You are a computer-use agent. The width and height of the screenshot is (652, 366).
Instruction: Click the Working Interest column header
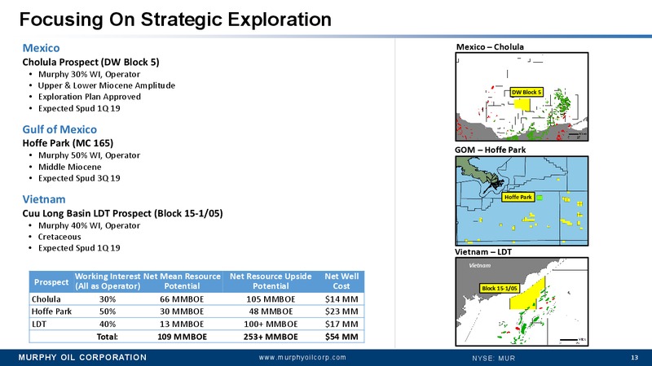108,281
